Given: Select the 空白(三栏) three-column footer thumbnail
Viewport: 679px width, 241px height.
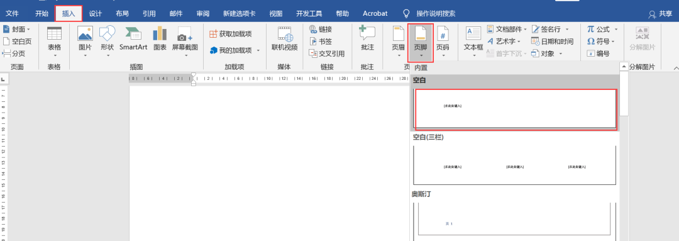Looking at the screenshot, I should tap(515, 165).
